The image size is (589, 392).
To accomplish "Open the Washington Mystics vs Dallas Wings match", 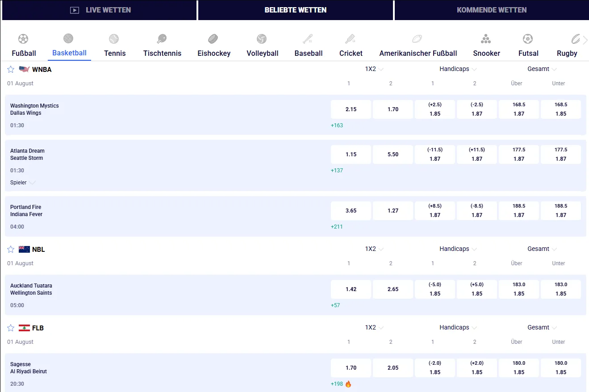I will [34, 109].
